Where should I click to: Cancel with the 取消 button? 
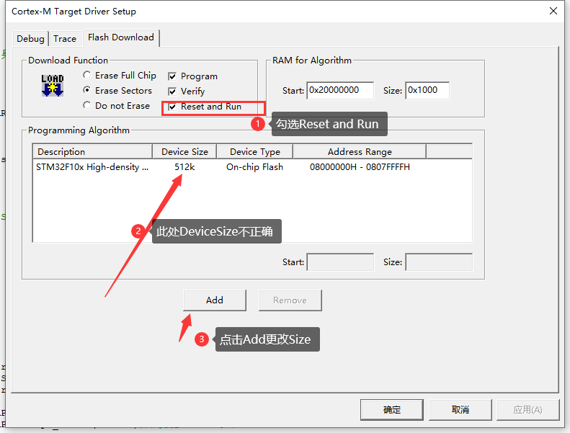click(460, 410)
